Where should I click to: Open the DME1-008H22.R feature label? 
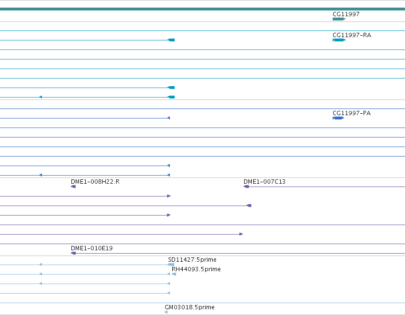point(95,182)
